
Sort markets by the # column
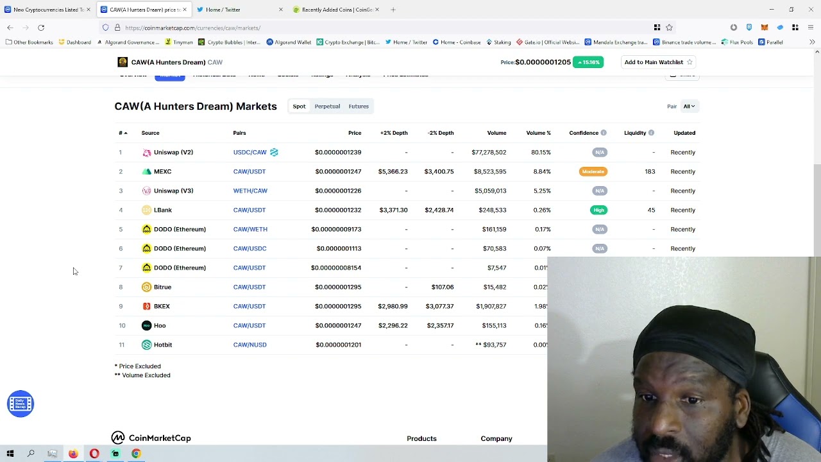123,133
